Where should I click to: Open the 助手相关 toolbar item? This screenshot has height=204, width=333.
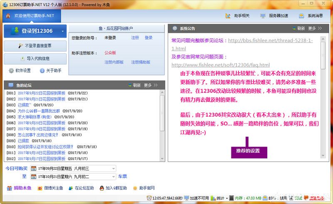(237, 16)
